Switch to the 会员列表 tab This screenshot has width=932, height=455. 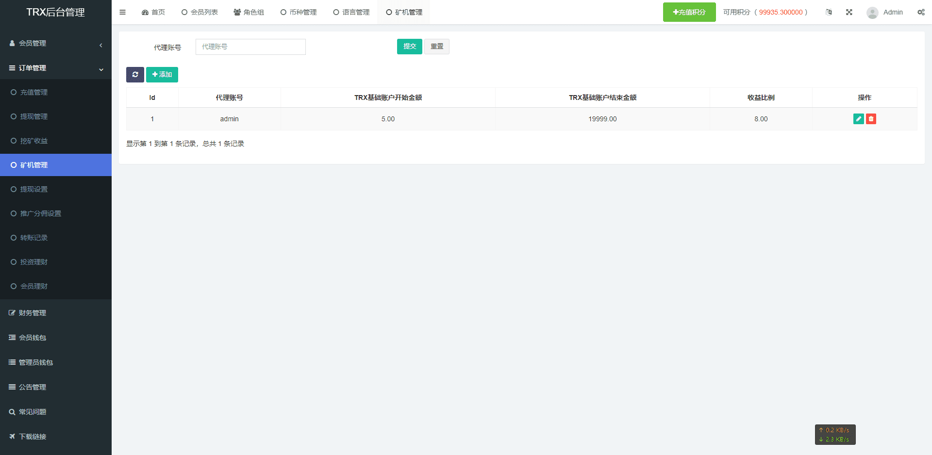point(200,12)
